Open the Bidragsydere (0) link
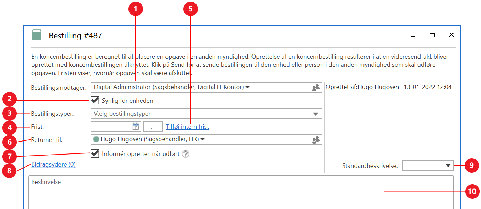481x209 pixels. tap(53, 164)
